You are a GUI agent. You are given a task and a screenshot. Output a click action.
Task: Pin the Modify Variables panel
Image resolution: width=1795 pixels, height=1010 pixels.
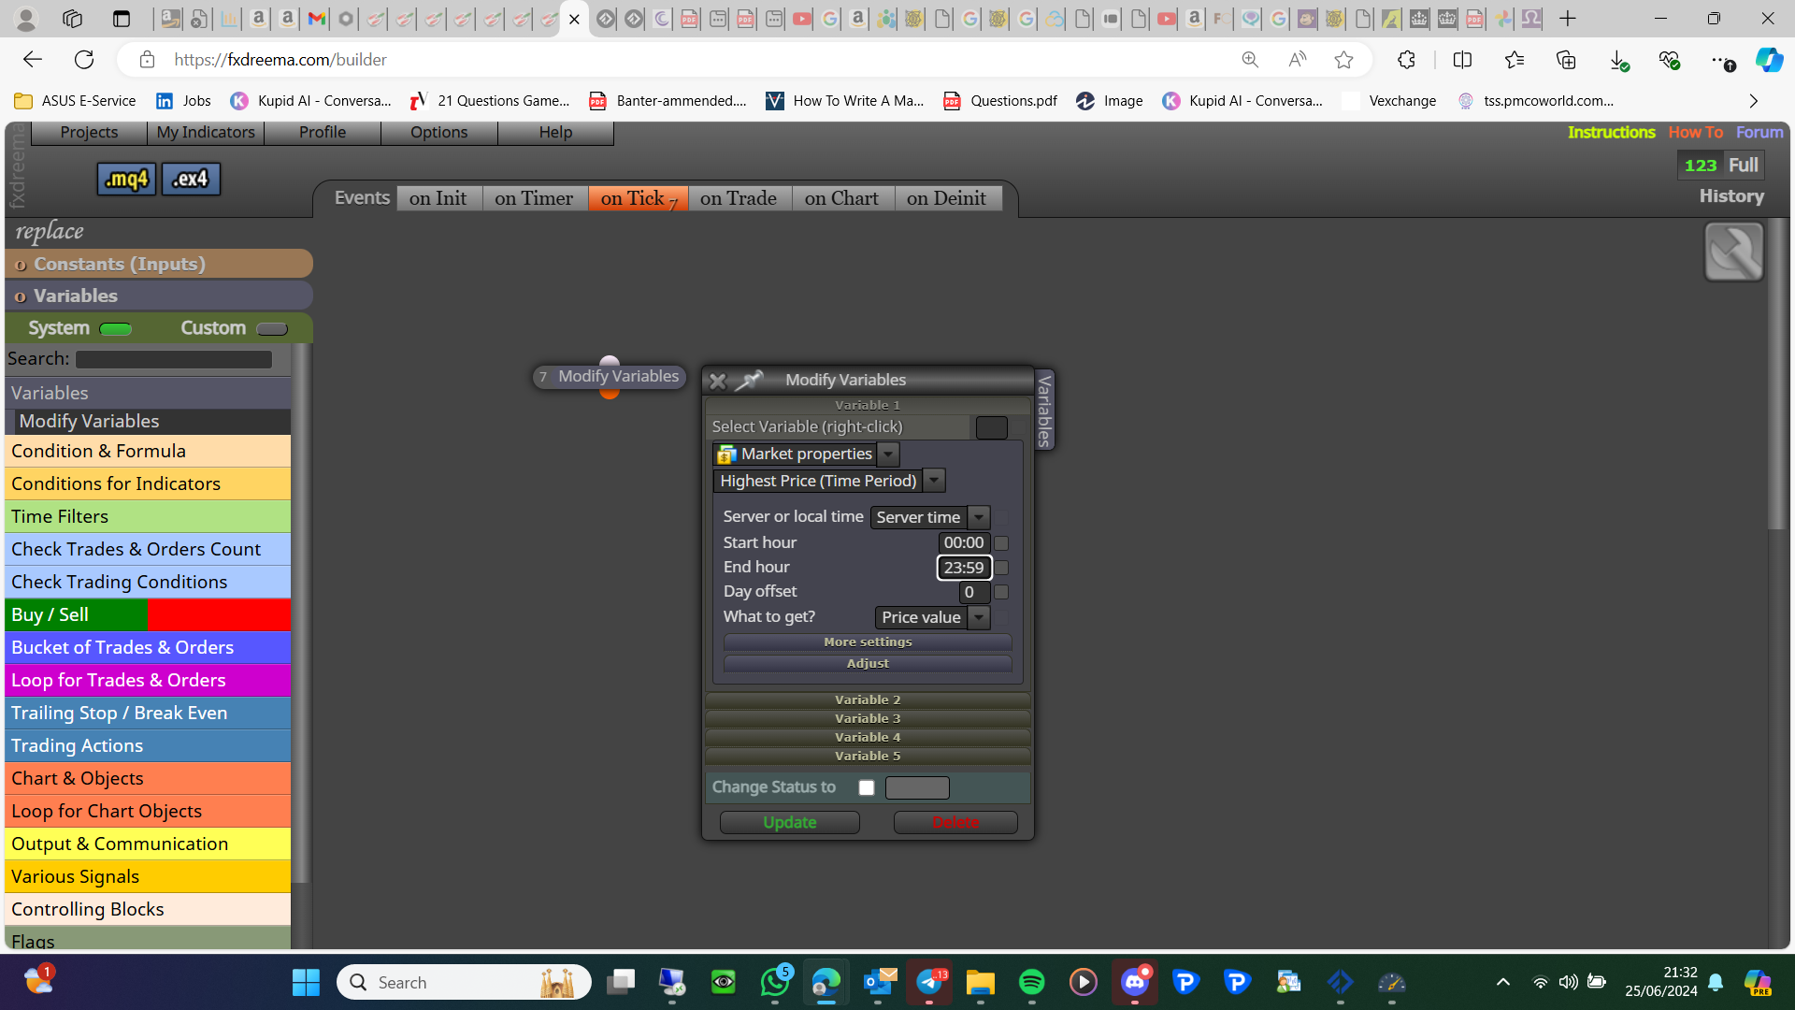(749, 380)
